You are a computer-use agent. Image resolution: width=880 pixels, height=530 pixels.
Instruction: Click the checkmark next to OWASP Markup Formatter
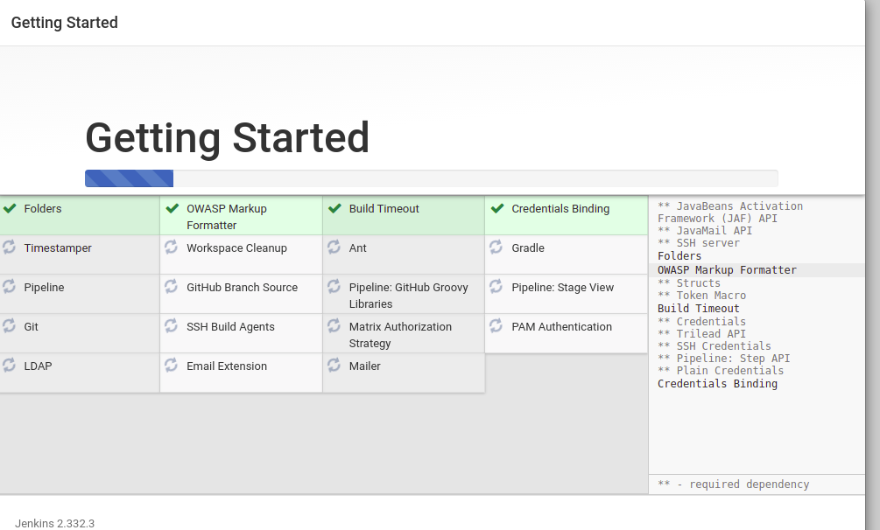(x=172, y=209)
